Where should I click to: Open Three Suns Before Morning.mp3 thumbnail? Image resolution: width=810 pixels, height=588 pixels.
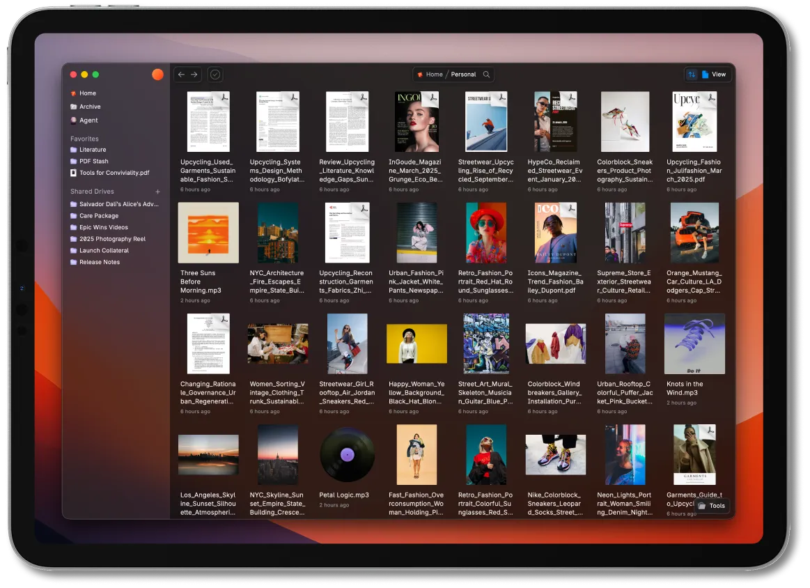pyautogui.click(x=208, y=233)
